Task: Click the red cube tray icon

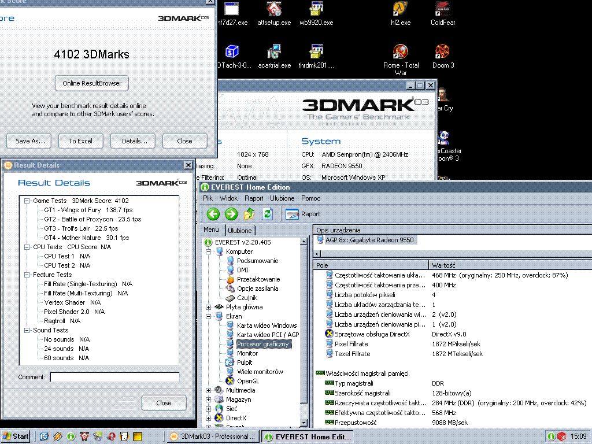Action: (561, 436)
